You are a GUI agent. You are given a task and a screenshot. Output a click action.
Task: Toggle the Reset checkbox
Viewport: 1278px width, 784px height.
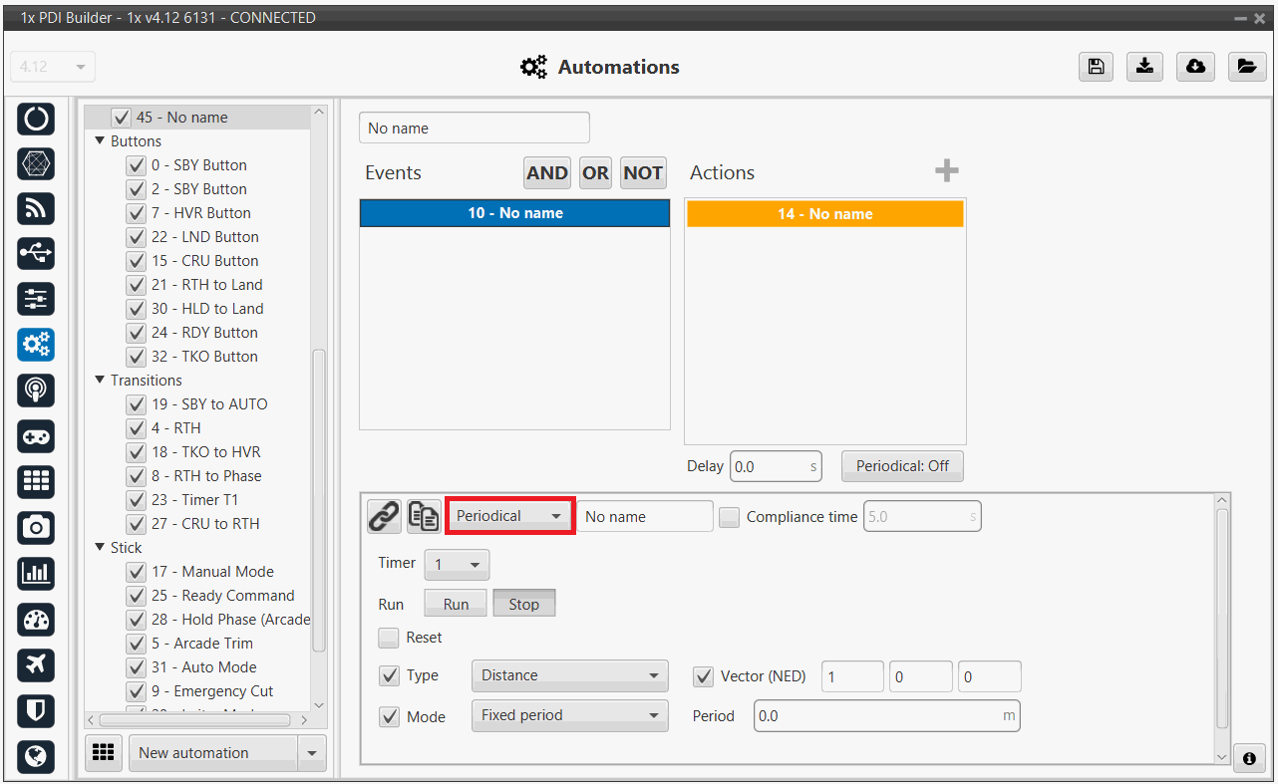[x=389, y=638]
